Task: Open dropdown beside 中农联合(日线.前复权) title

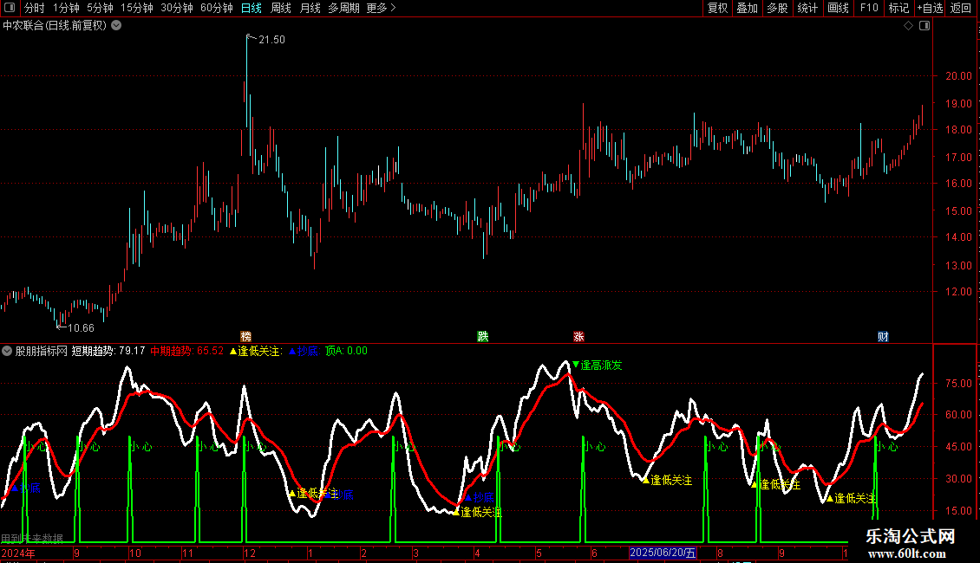Action: point(116,26)
